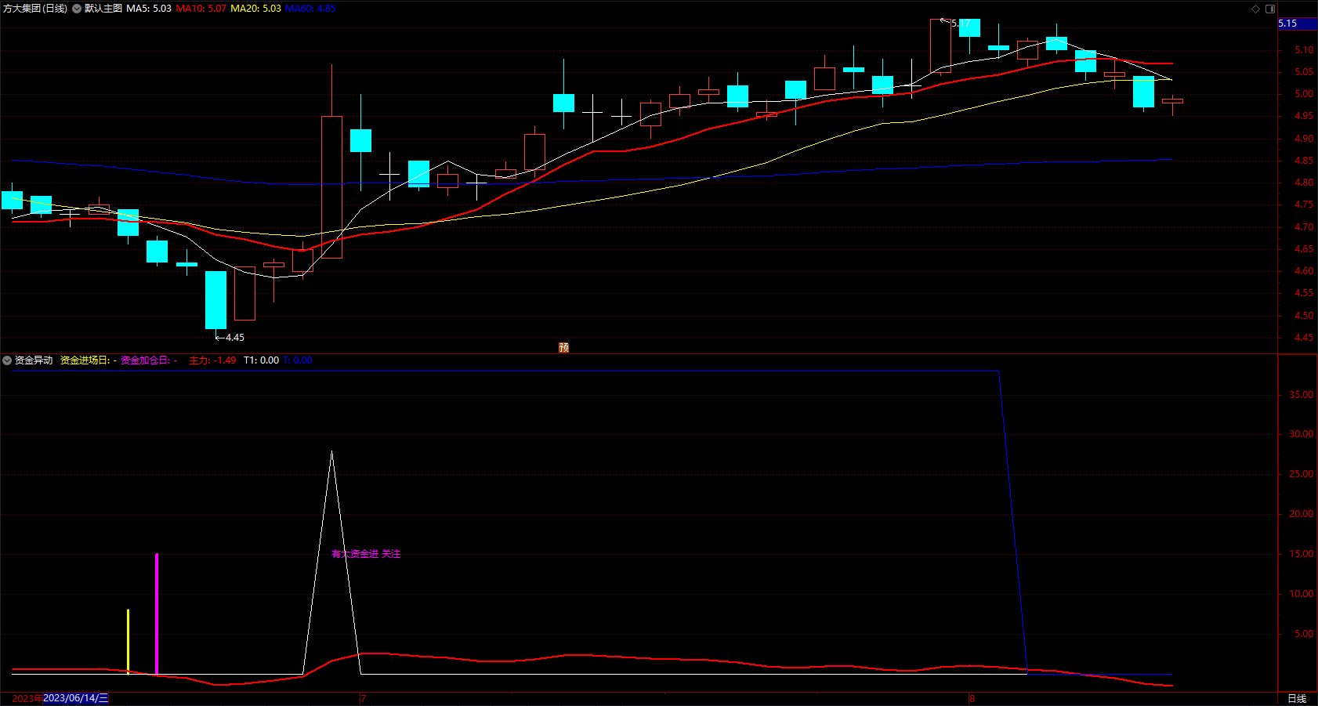Click the 5.00 price axis label
The image size is (1318, 706).
(x=1304, y=94)
